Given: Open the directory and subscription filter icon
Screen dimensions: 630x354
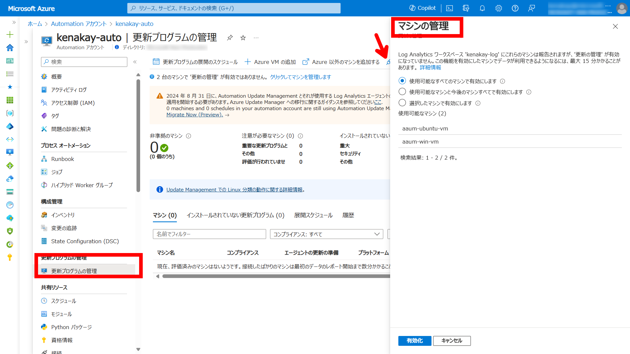Looking at the screenshot, I should tap(466, 8).
